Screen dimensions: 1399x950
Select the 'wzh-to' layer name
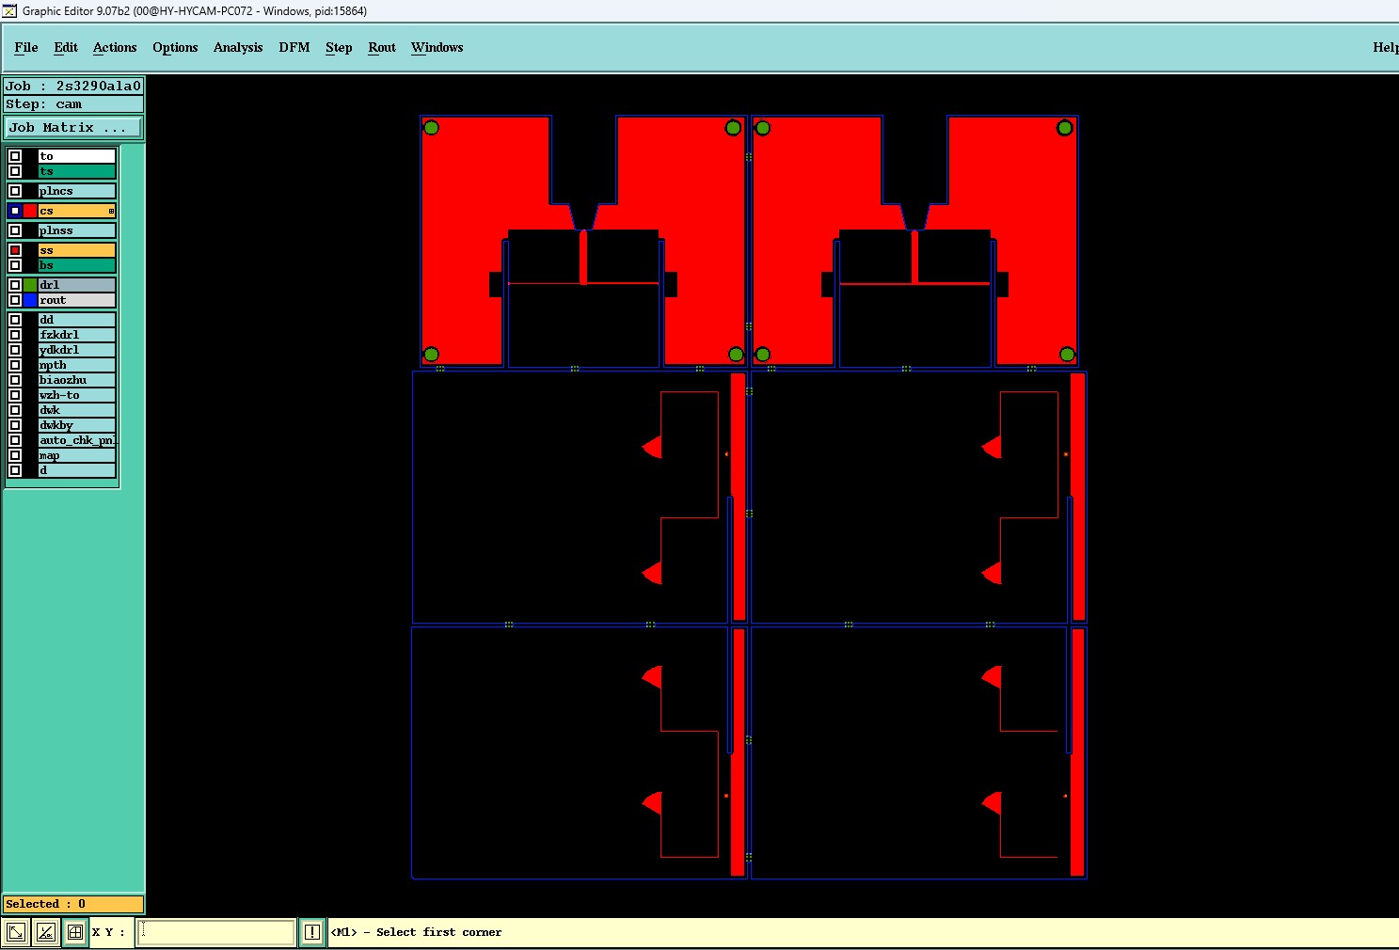pyautogui.click(x=77, y=395)
